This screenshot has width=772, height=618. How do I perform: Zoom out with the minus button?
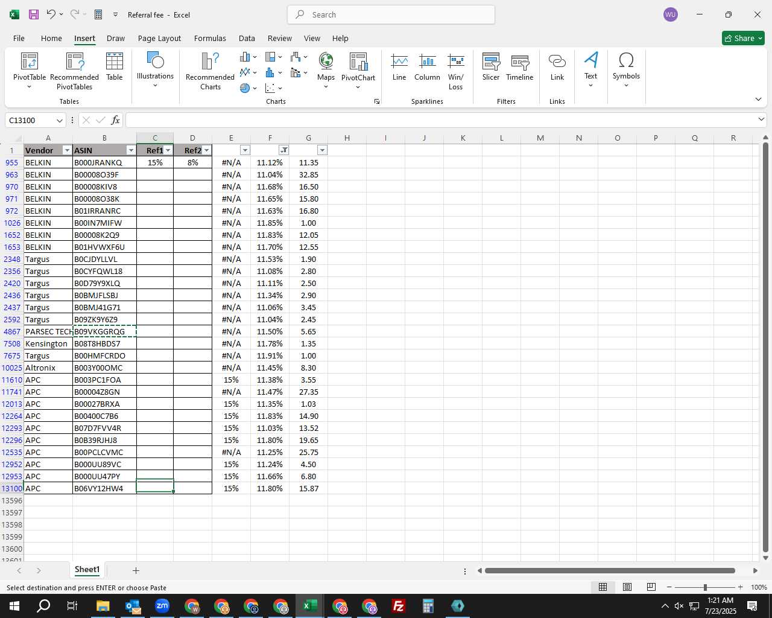point(669,587)
